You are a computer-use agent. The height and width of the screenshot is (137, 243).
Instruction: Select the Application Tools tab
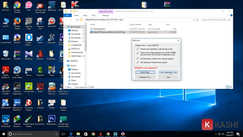pos(106,11)
